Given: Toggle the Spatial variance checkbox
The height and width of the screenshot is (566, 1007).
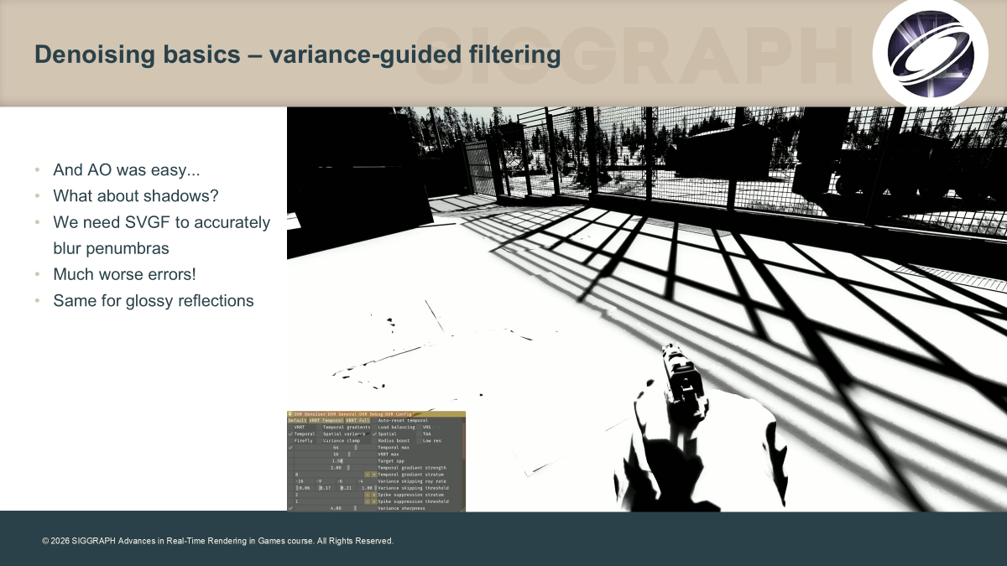Looking at the screenshot, I should click(319, 434).
